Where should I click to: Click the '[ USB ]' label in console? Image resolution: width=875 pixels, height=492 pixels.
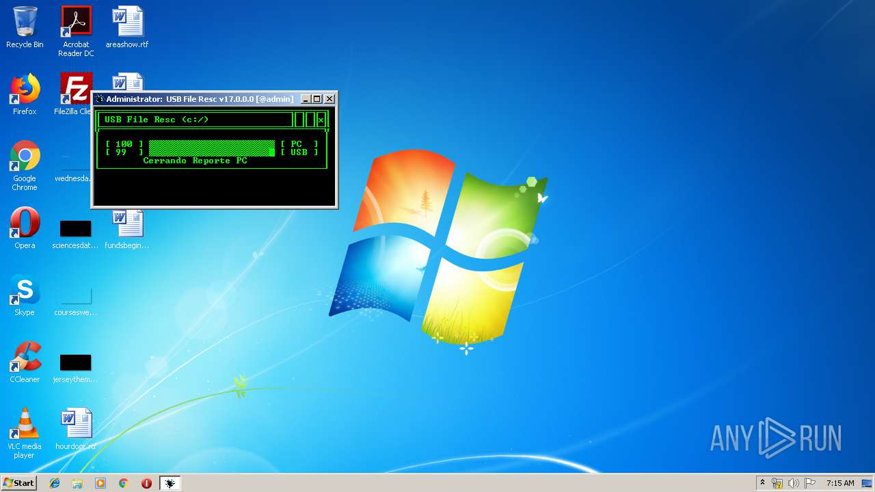point(299,152)
